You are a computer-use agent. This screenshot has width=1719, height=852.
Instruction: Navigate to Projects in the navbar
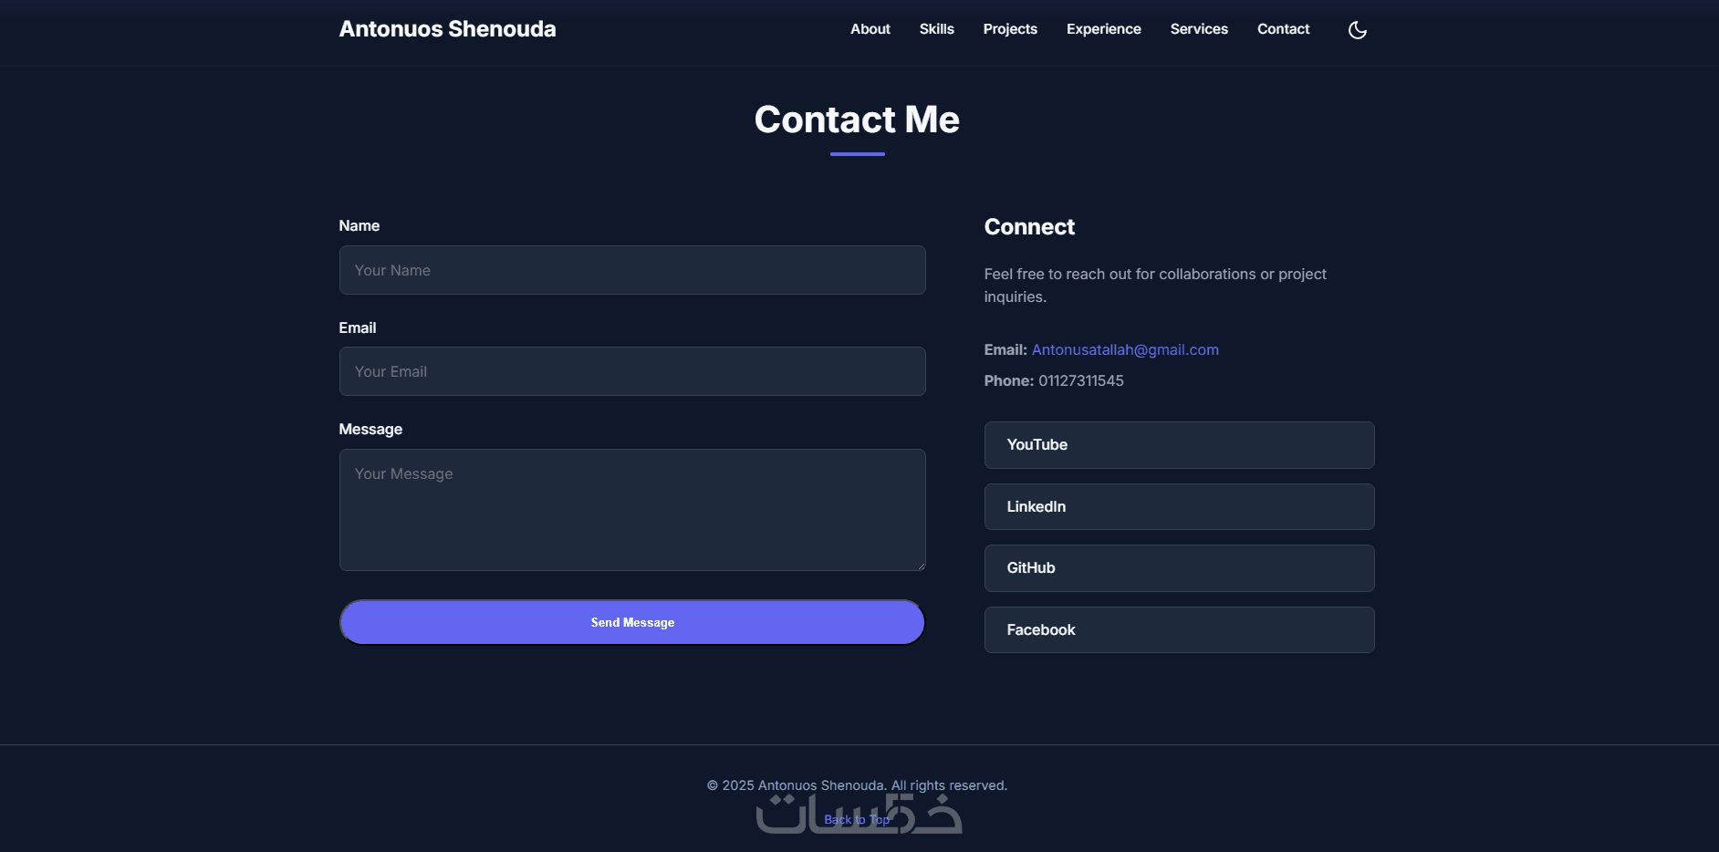pyautogui.click(x=1009, y=29)
